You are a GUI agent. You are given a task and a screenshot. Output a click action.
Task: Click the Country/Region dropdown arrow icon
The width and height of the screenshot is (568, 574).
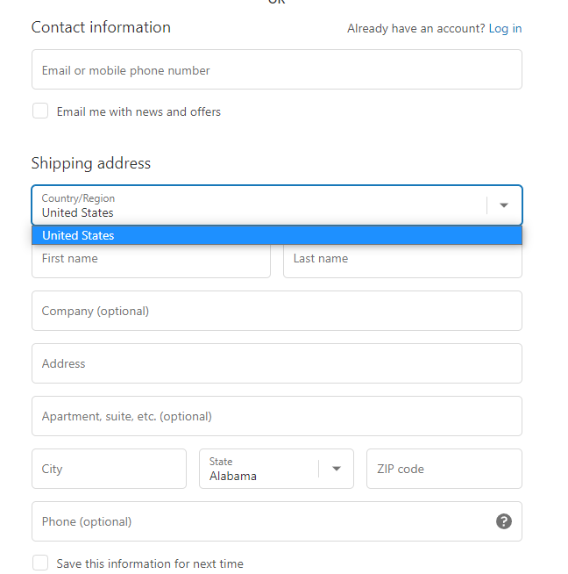point(504,205)
